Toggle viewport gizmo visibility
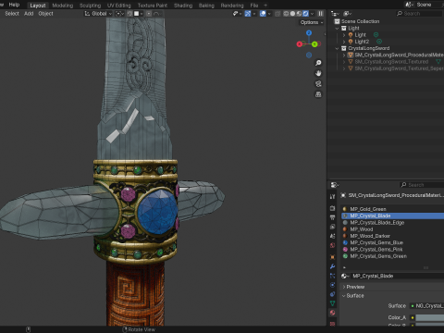The width and height of the screenshot is (444, 333). 248,14
